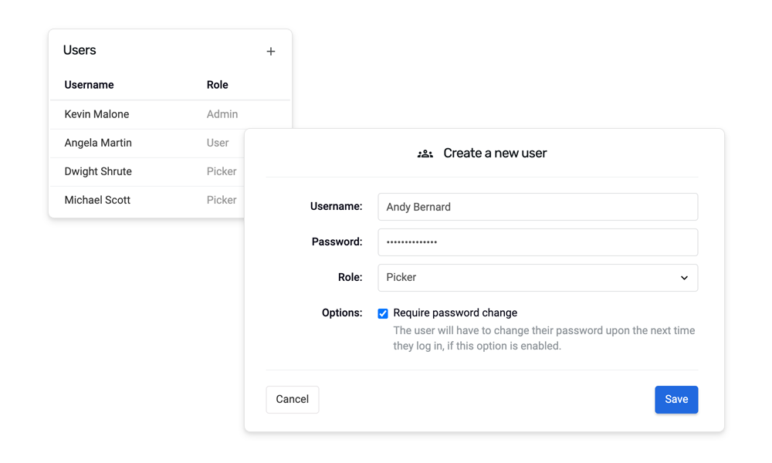The height and width of the screenshot is (463, 772).
Task: Choose the Michael Scott user row
Action: pyautogui.click(x=97, y=200)
